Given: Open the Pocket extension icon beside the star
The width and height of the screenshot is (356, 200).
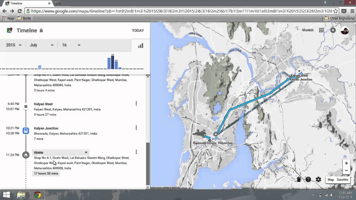Looking at the screenshot, I should pos(344,11).
